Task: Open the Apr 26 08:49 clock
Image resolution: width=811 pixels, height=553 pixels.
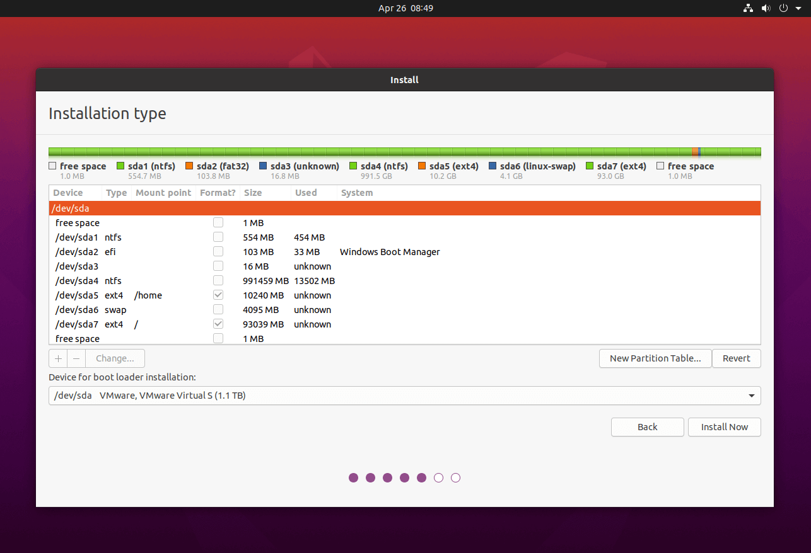Action: (405, 8)
